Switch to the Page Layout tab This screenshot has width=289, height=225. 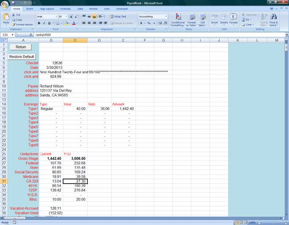[x=46, y=9]
